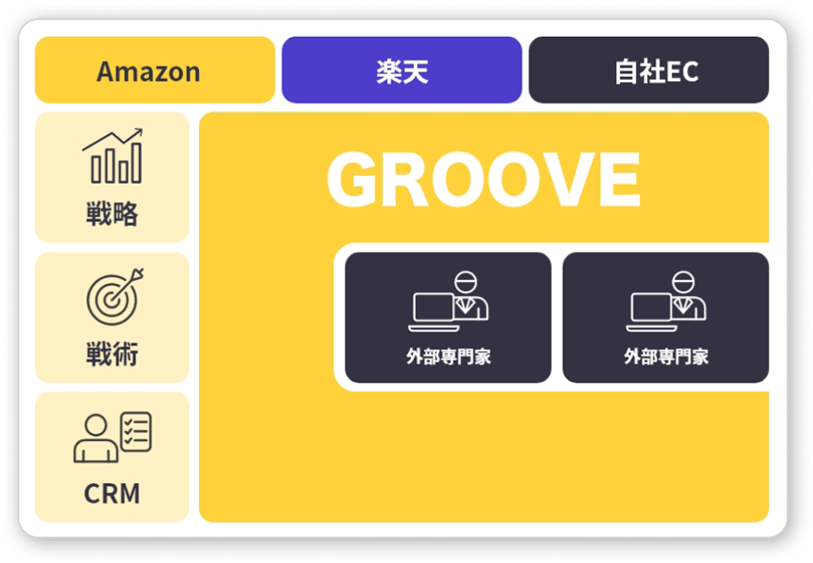Click the 外部専門家 label in the first dark card

[449, 356]
